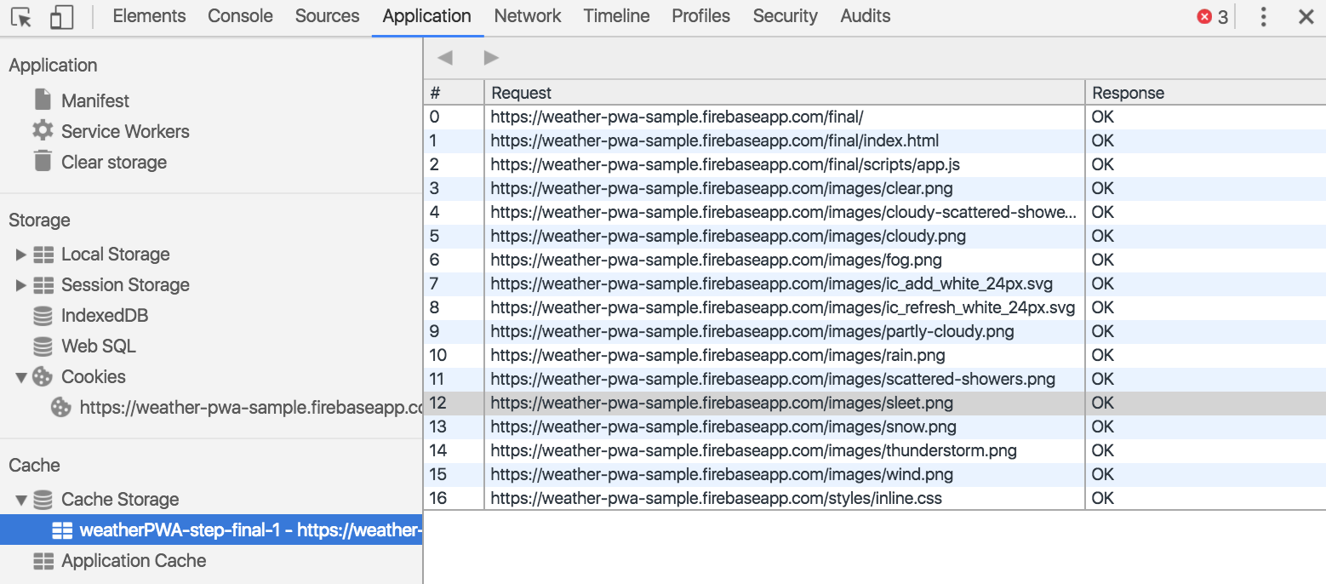
Task: Select the scripts/app.js request row
Action: (x=875, y=164)
